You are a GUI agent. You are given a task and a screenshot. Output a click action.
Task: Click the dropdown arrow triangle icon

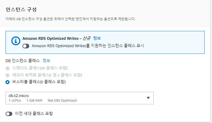click(148, 98)
